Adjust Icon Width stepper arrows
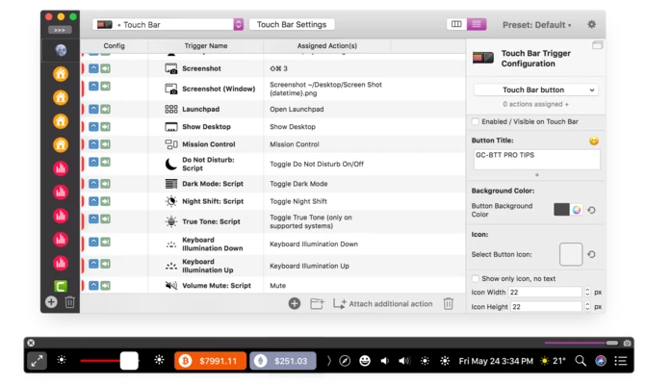The width and height of the screenshot is (647, 385). [587, 292]
